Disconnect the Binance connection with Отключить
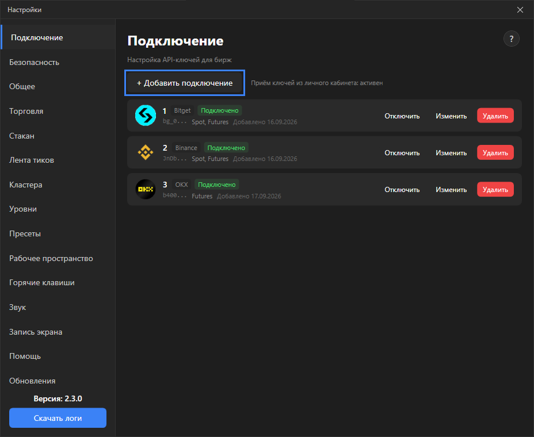 pos(402,153)
